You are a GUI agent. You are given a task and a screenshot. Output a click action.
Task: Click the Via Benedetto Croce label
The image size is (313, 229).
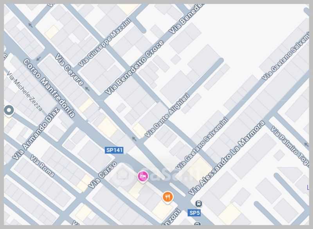click(x=134, y=67)
